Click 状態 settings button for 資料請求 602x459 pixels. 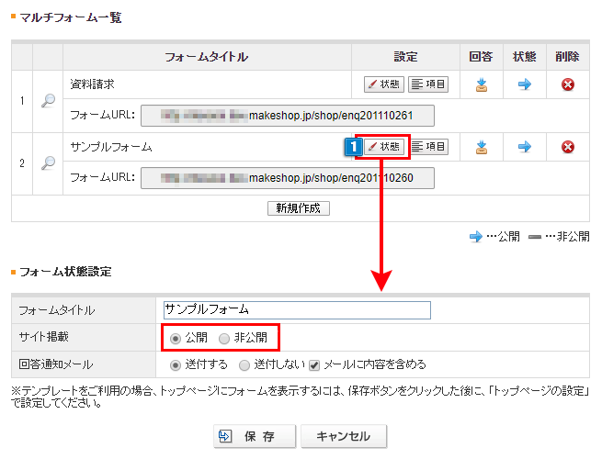(x=384, y=84)
